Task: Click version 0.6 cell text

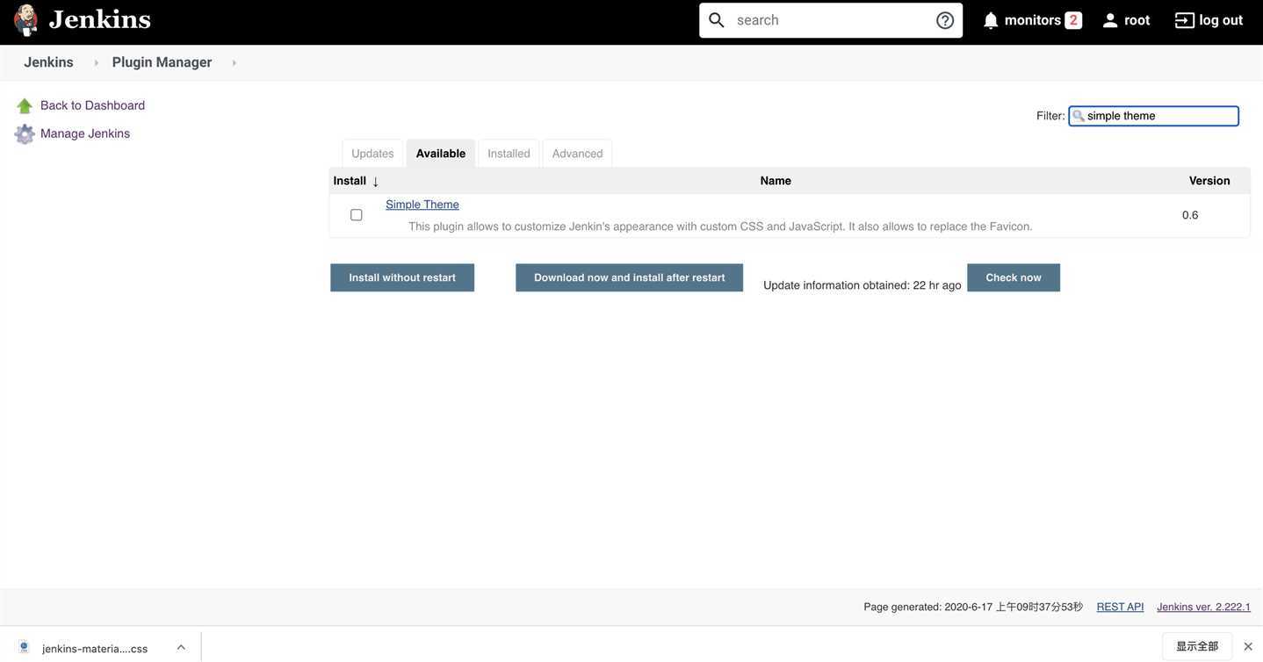Action: (1190, 215)
